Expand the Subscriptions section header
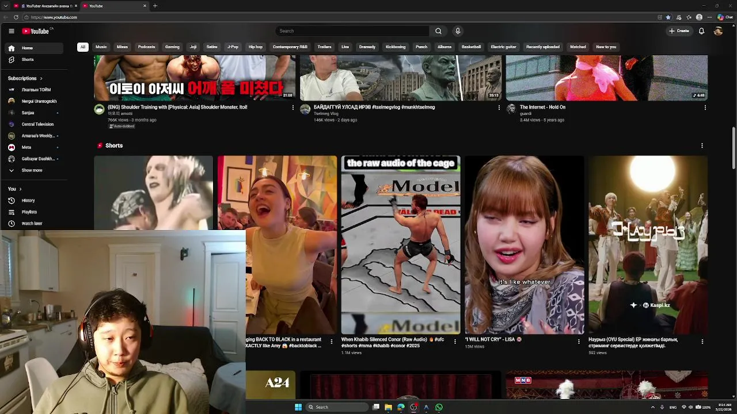Viewport: 737px width, 414px height. point(25,78)
